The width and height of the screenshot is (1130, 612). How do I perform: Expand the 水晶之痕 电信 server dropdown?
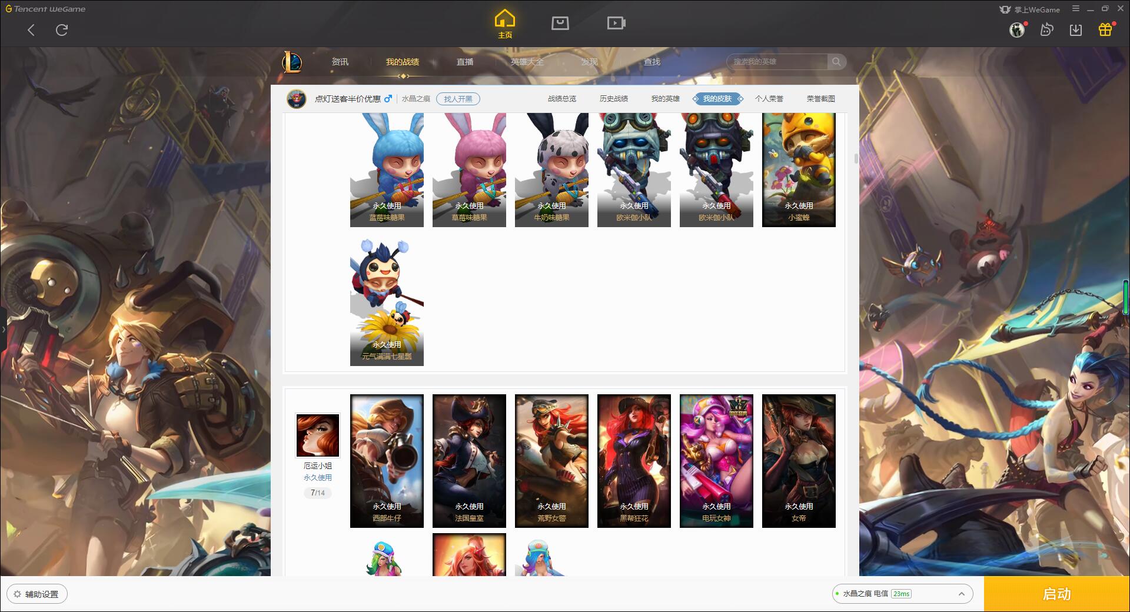[x=902, y=594]
